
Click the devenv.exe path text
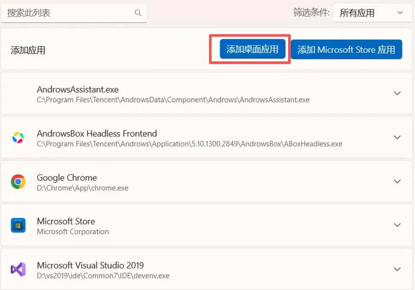point(103,276)
